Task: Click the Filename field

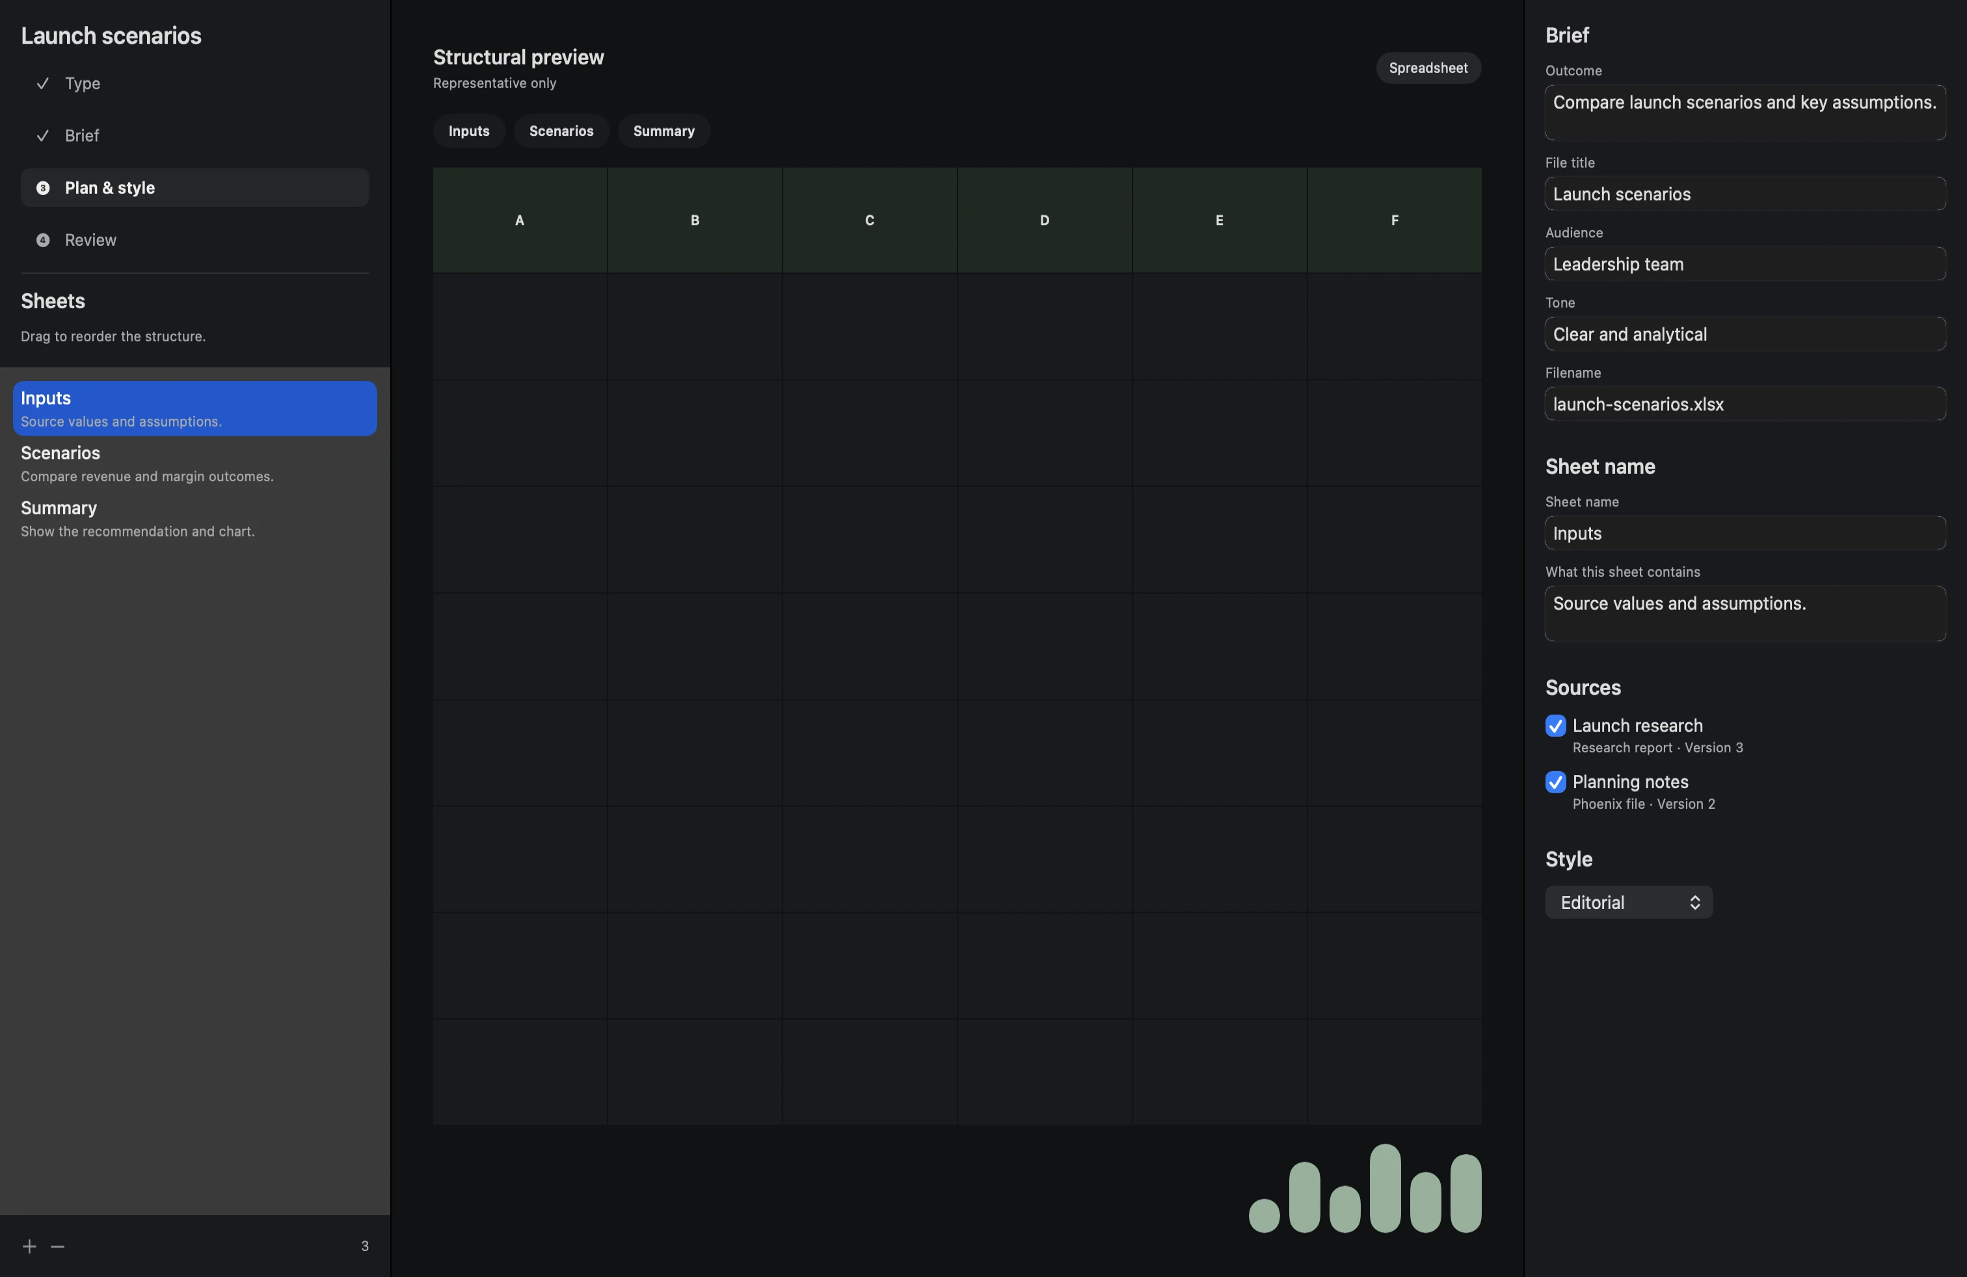Action: (1745, 404)
